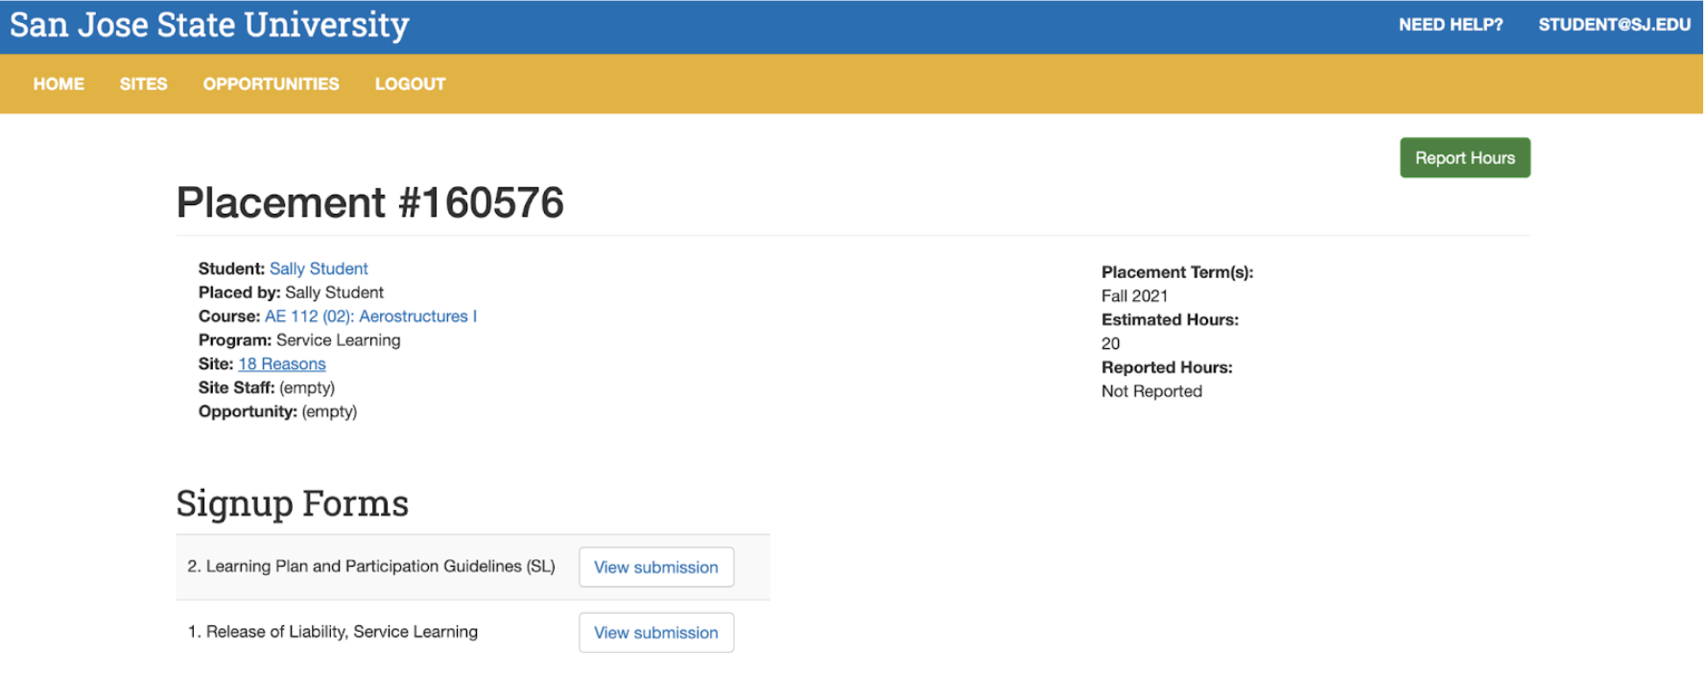Open the SITES menu item
The image size is (1706, 675).
click(x=143, y=84)
